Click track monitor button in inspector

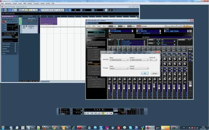coord(6,22)
